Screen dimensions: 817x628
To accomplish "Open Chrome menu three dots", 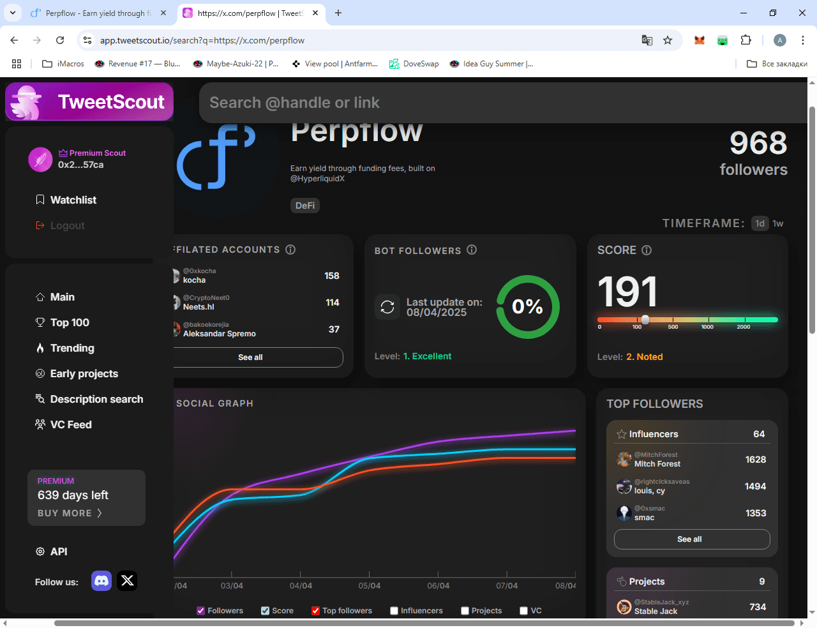I will (x=802, y=40).
